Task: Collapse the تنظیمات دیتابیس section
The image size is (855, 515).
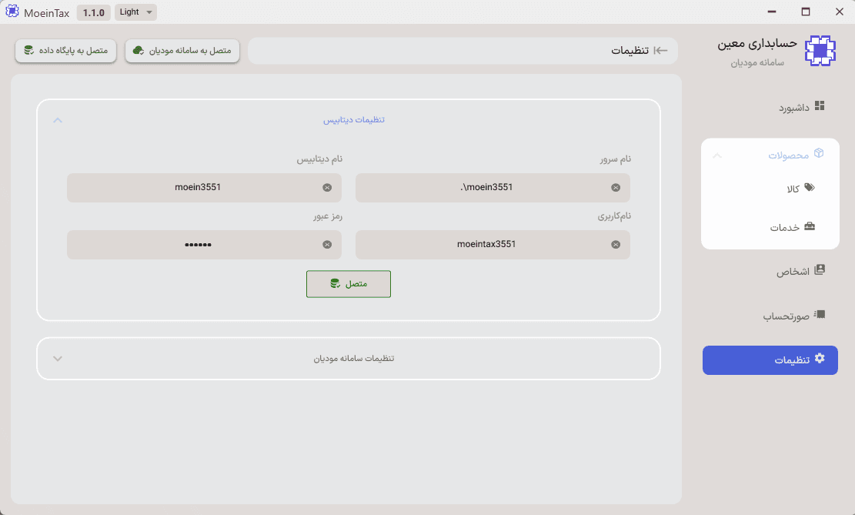Action: (x=58, y=120)
